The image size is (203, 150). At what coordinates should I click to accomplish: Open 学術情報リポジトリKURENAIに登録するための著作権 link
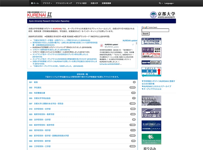click(x=158, y=82)
